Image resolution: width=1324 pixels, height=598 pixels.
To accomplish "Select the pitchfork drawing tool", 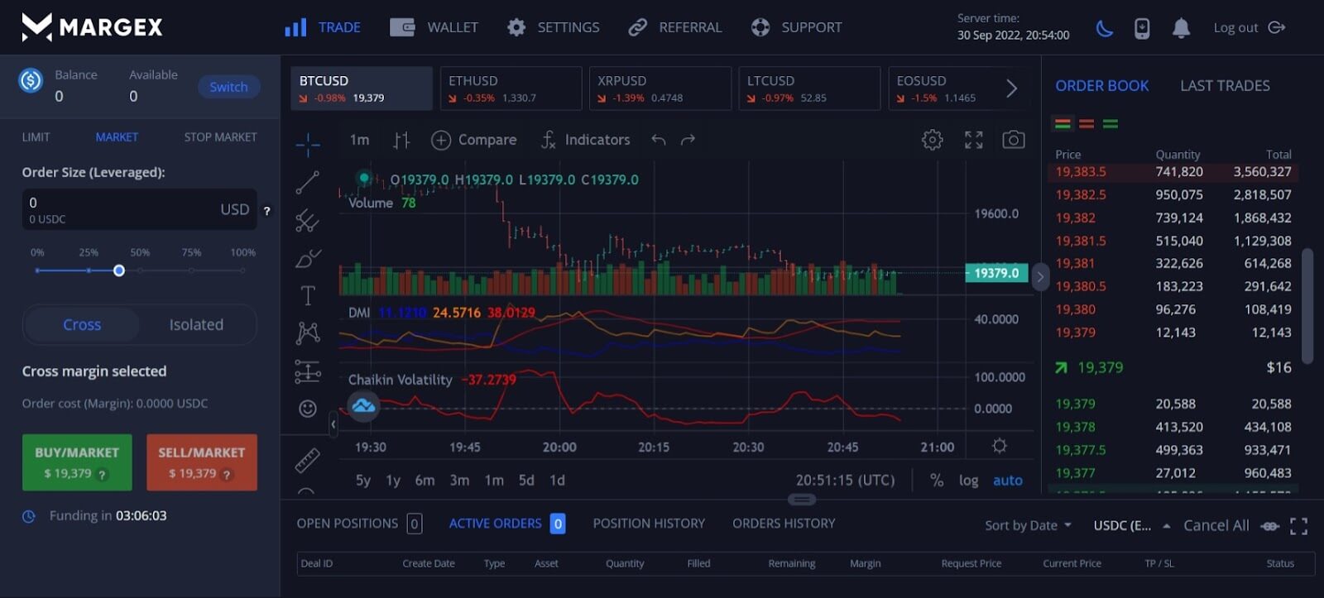I will 308,220.
